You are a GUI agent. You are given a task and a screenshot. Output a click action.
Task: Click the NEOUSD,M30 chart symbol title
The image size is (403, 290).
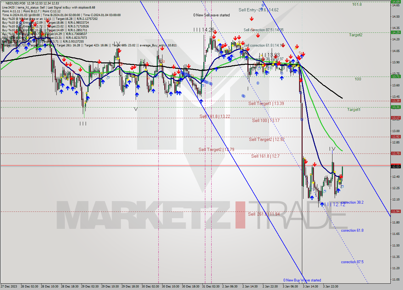[x=16, y=3]
